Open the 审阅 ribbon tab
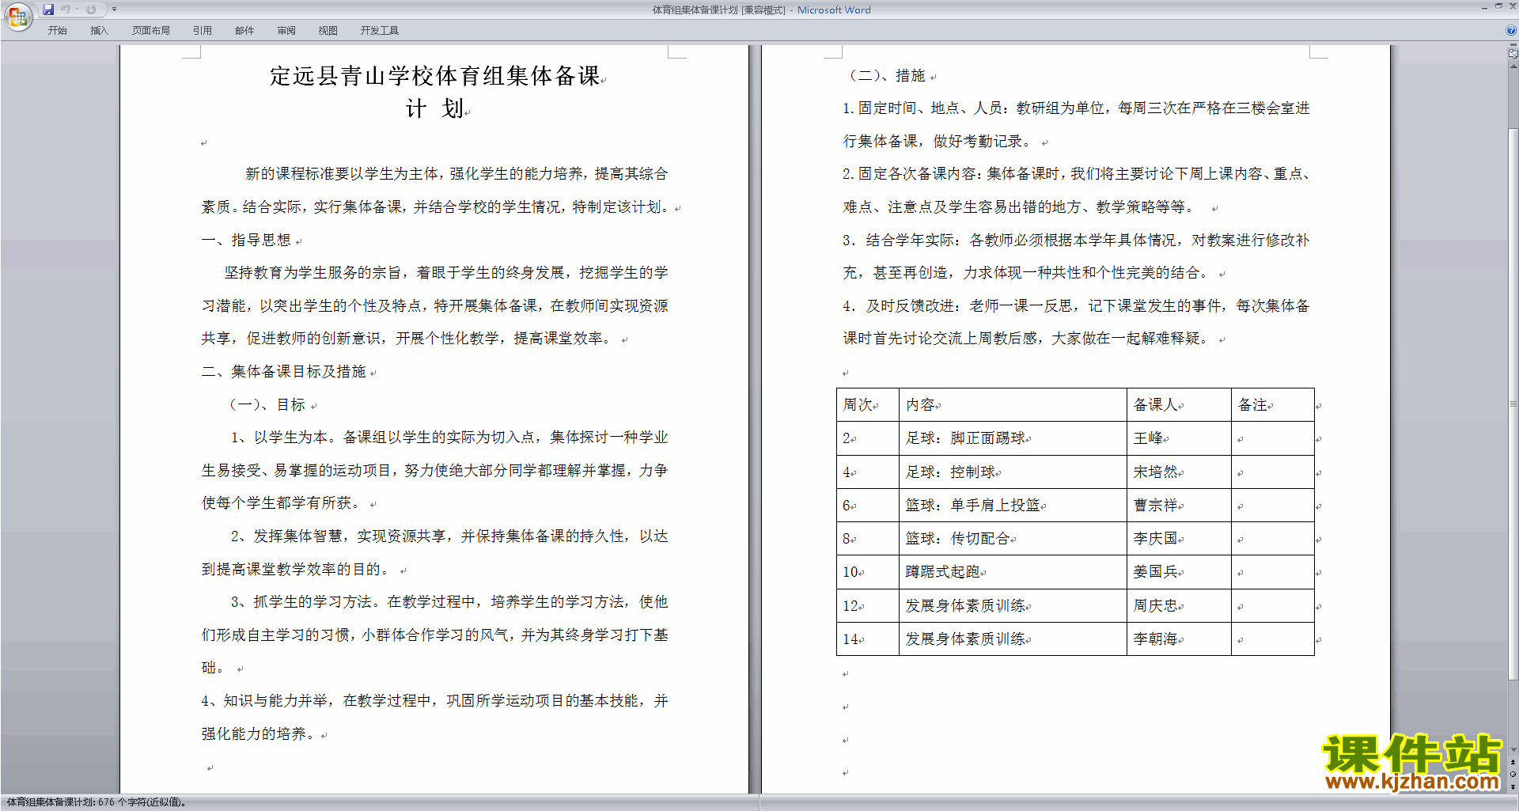Viewport: 1519px width, 811px height. [x=286, y=30]
